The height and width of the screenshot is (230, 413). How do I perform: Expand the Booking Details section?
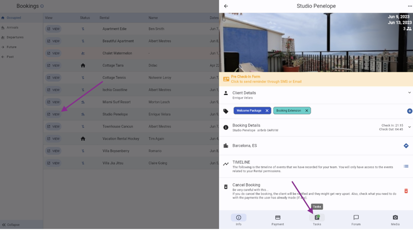point(409,127)
